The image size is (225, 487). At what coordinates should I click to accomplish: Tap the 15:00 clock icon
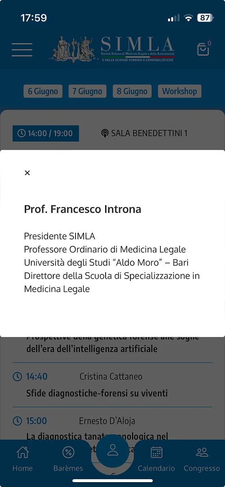point(17,421)
